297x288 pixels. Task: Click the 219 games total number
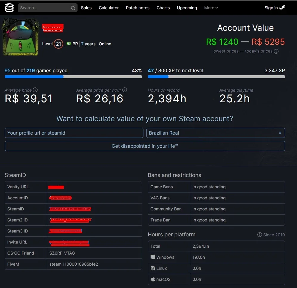(30, 70)
